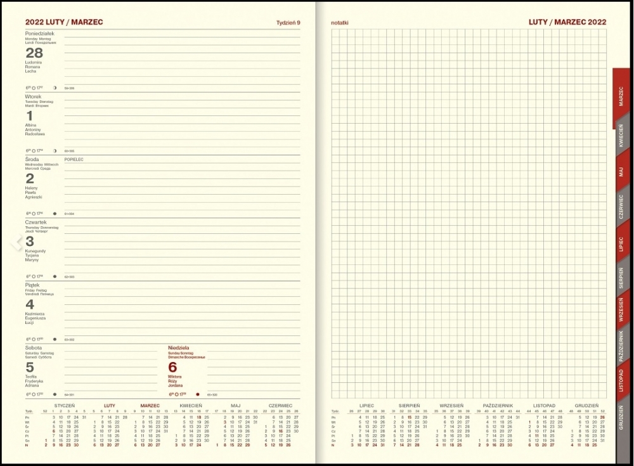Click the previous image arrow on the left edge

(16, 243)
